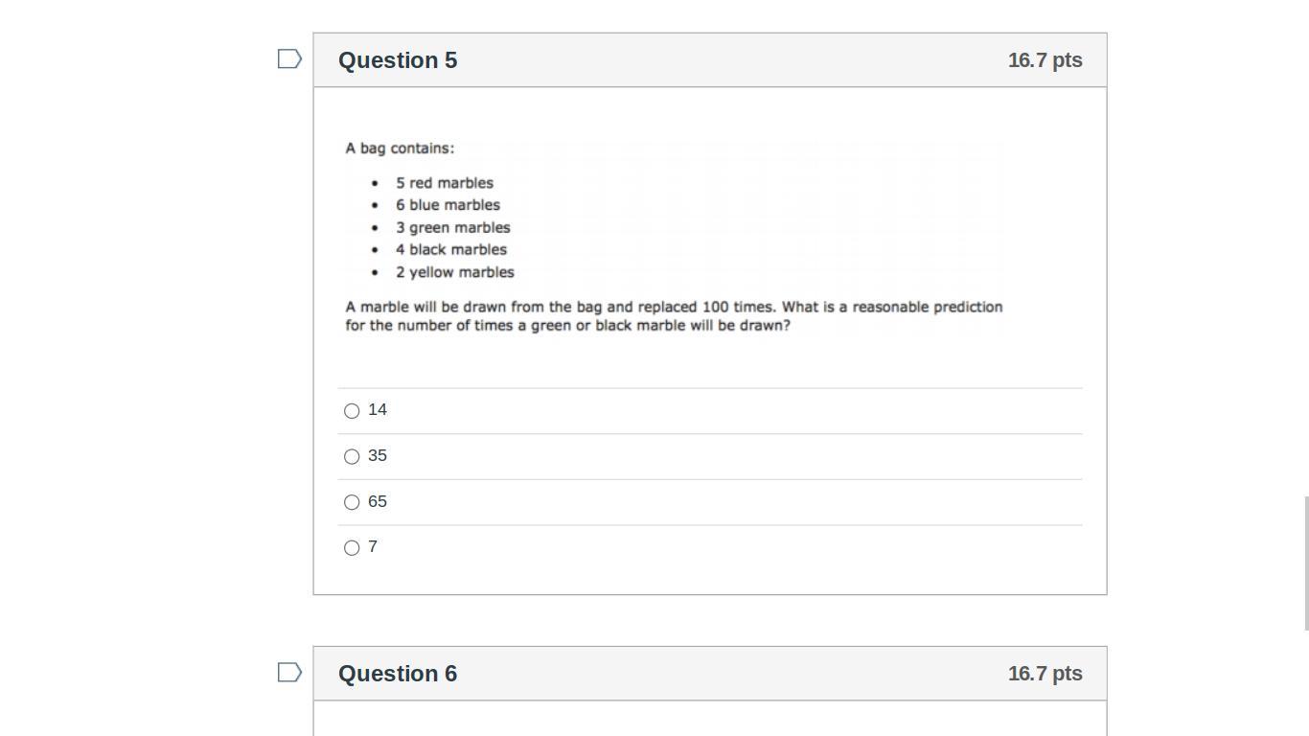1309x736 pixels.
Task: Click the "6 blue marbles" list item
Action: pyautogui.click(x=448, y=205)
